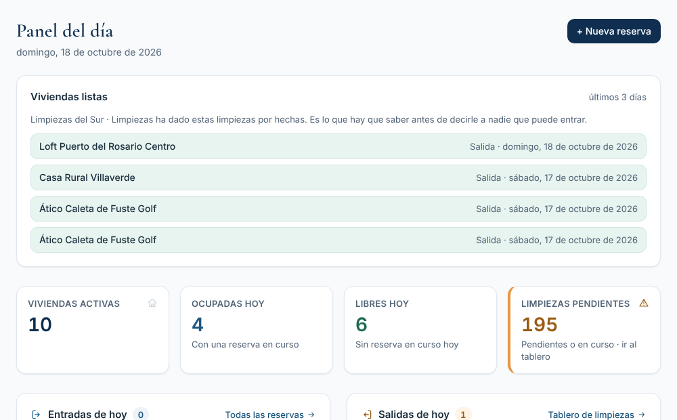The height and width of the screenshot is (420, 677).
Task: Click the Libres Hoy count 6
Action: (x=362, y=324)
